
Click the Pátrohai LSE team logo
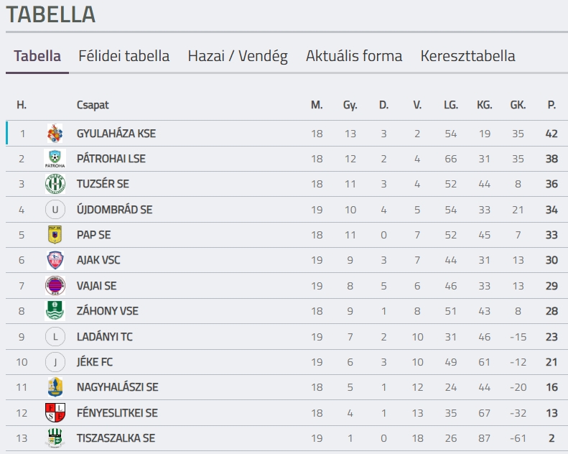[55, 158]
